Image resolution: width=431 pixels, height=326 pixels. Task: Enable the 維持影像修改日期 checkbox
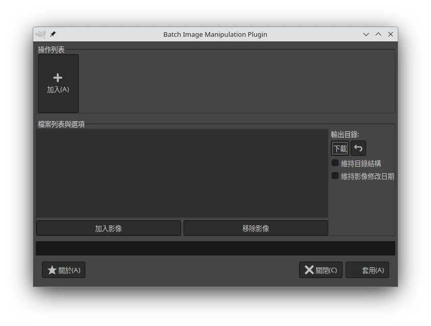[x=335, y=176]
